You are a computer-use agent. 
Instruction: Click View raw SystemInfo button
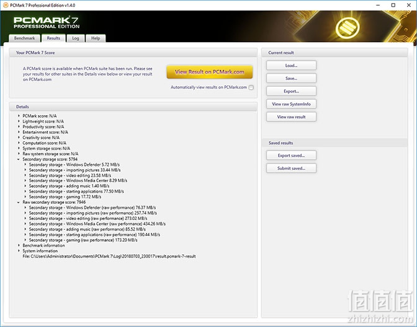pyautogui.click(x=291, y=104)
